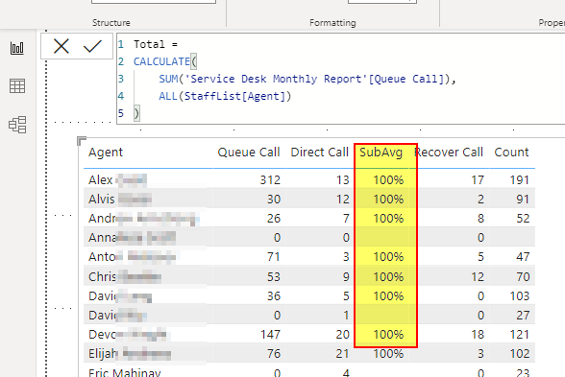Select Count value 102
The height and width of the screenshot is (377, 565).
coord(519,354)
